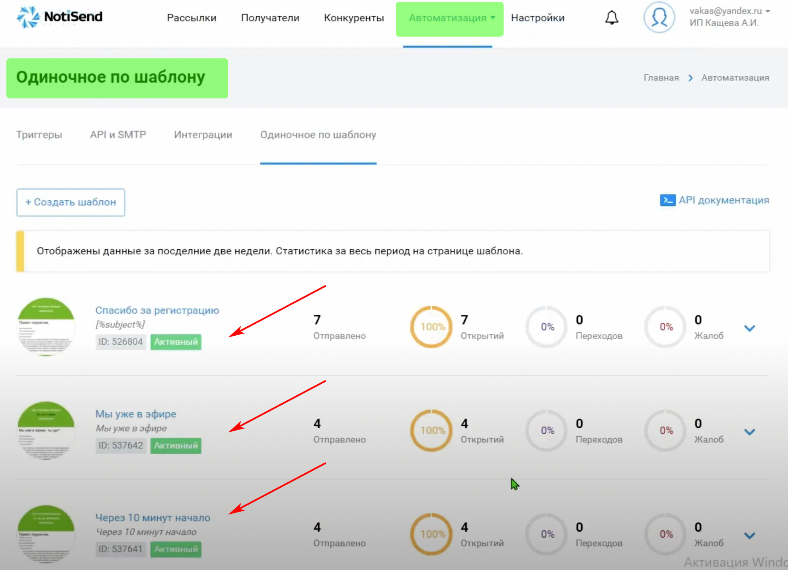788x570 pixels.
Task: Open notifications bell icon
Action: [x=611, y=17]
